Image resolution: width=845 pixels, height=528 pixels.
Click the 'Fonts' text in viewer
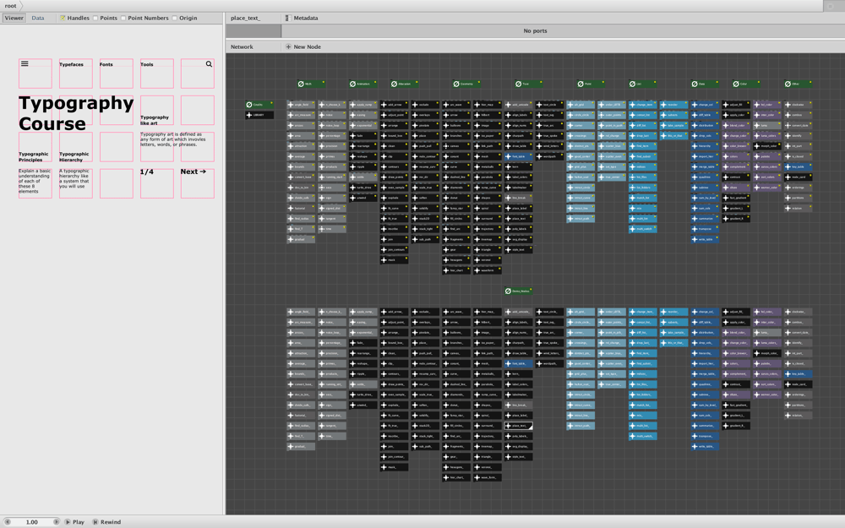(106, 64)
